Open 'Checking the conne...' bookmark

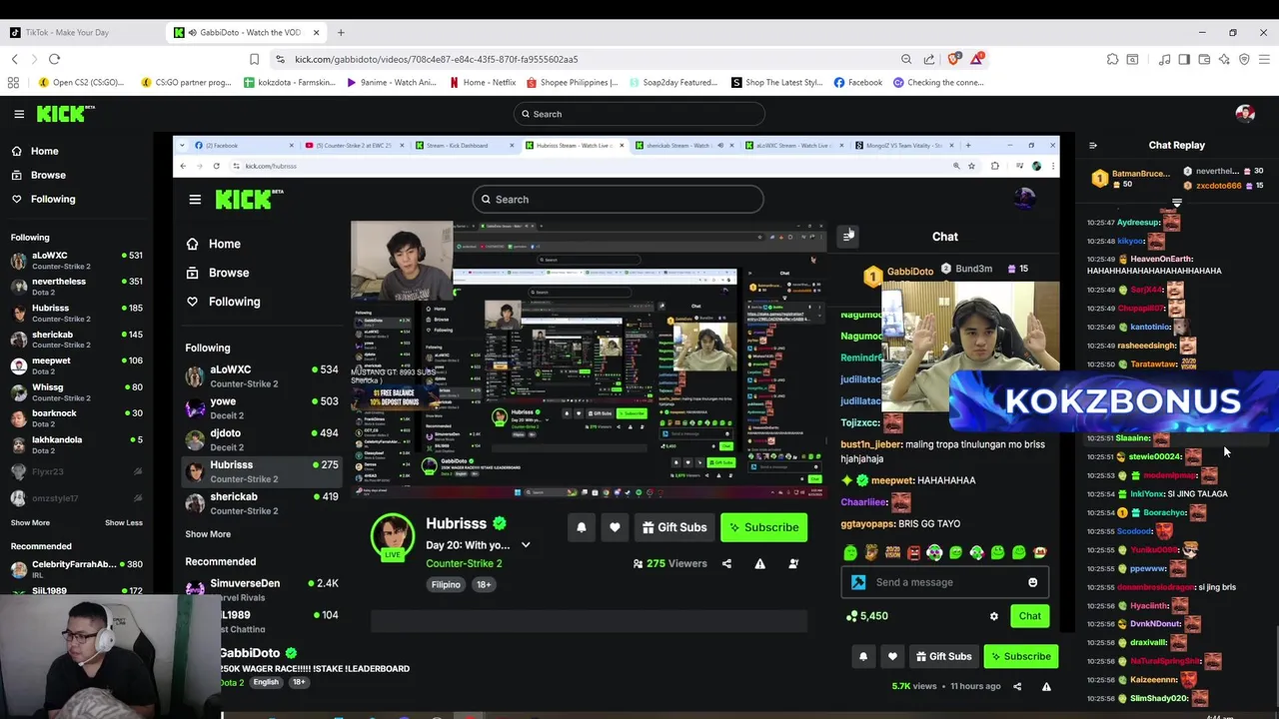pos(938,83)
